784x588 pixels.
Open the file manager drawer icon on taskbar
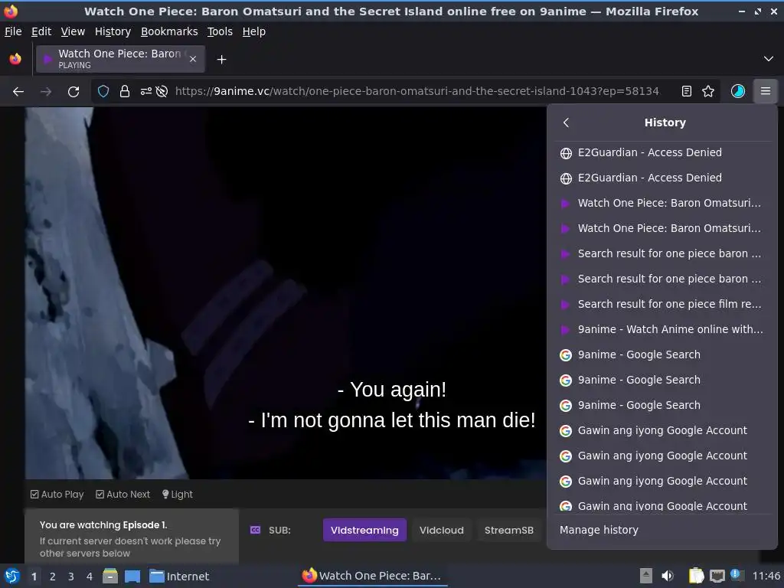pos(110,576)
